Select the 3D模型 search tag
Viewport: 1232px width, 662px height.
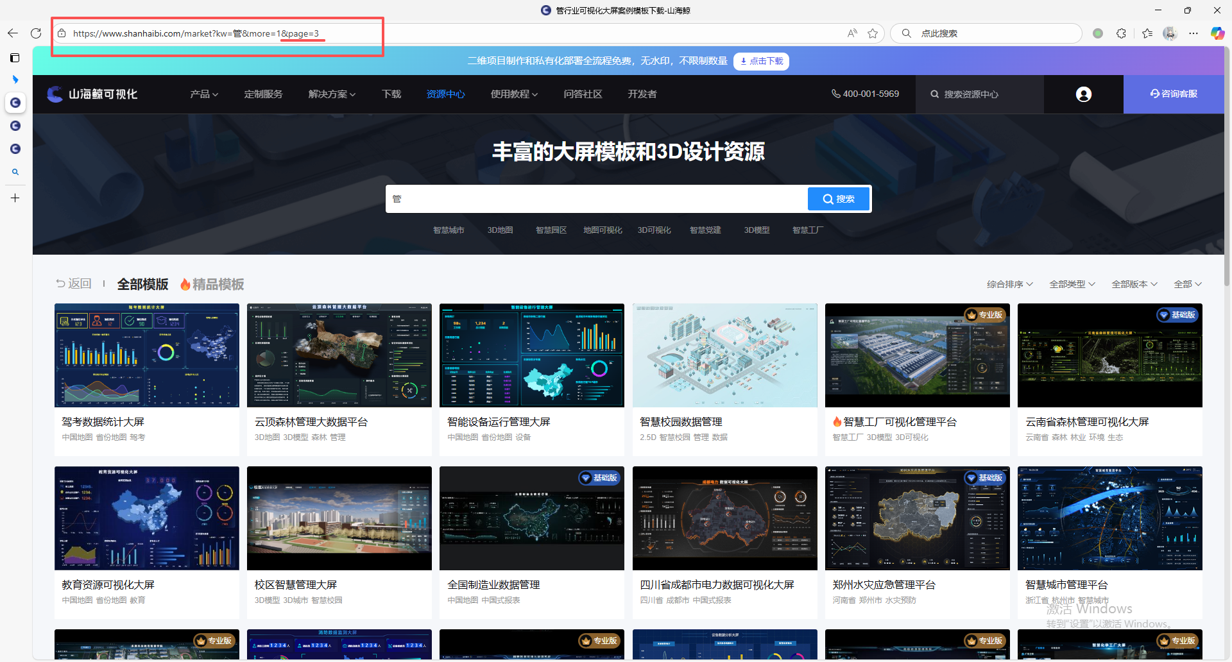(757, 230)
